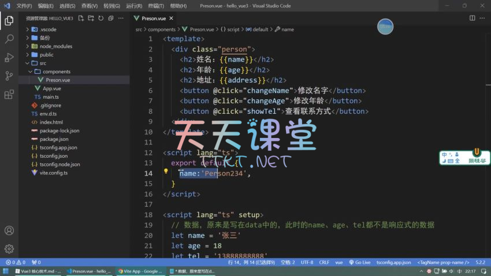Show code action lightbulb on line 14
This screenshot has height=276, width=491.
166,171
